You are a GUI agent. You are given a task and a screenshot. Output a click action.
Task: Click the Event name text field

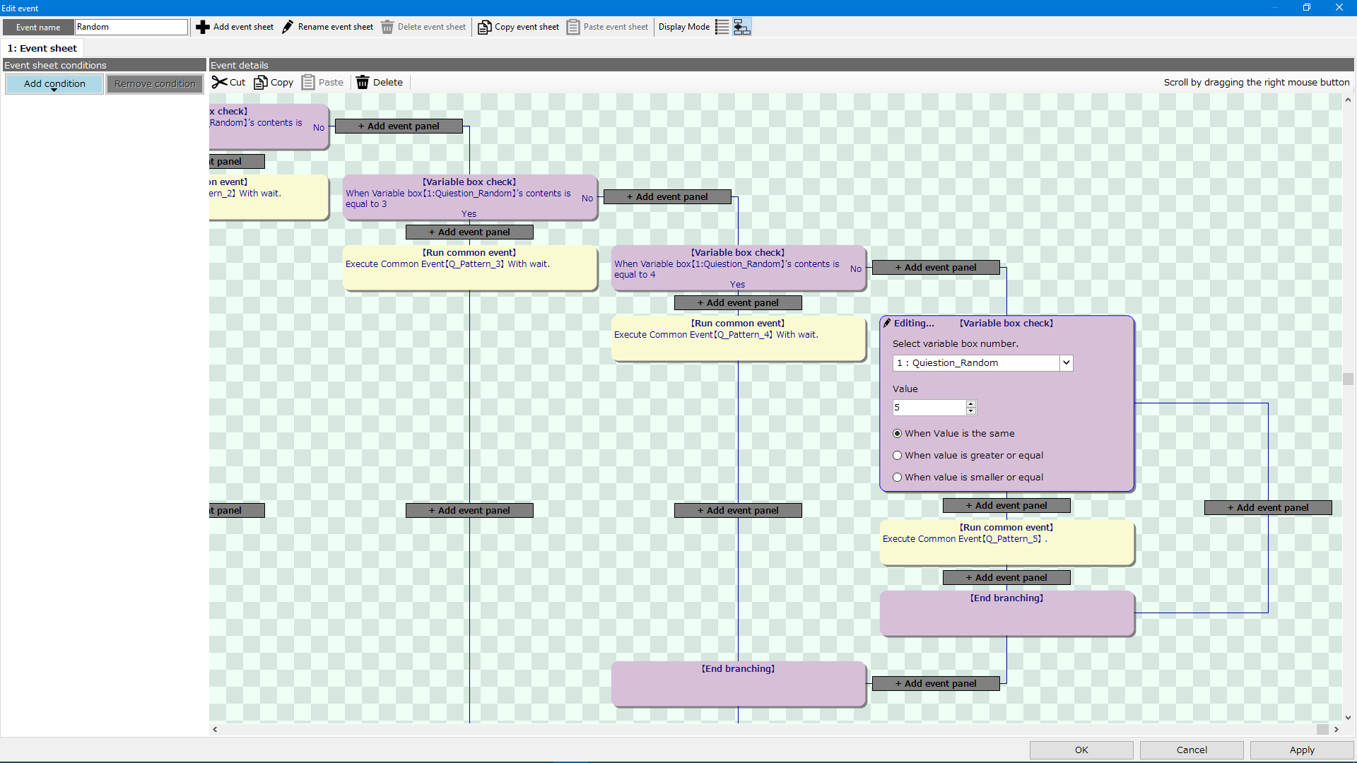click(x=131, y=27)
